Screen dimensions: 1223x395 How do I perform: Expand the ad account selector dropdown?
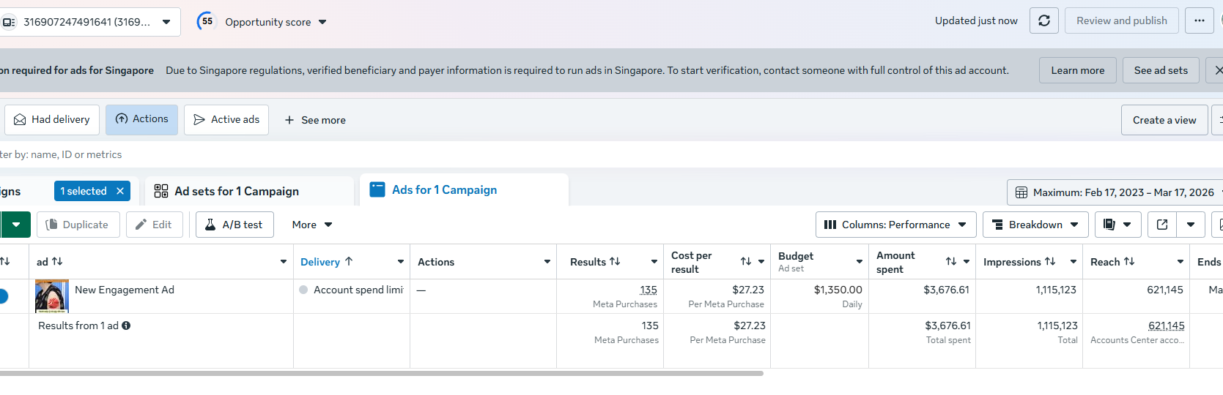tap(166, 22)
